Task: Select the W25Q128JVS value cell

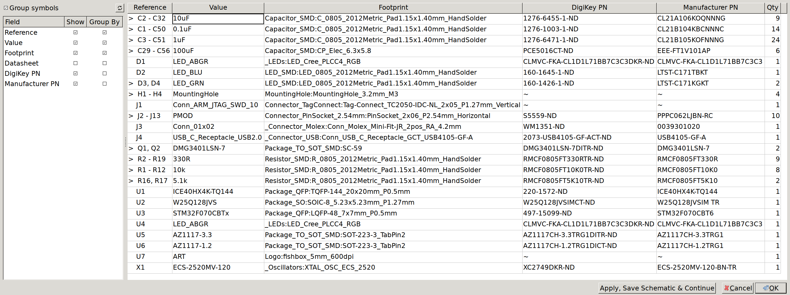Action: pos(218,202)
